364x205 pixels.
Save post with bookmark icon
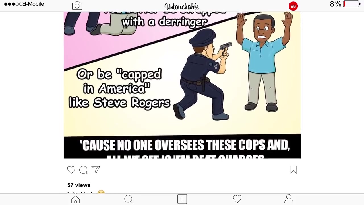pyautogui.click(x=293, y=170)
